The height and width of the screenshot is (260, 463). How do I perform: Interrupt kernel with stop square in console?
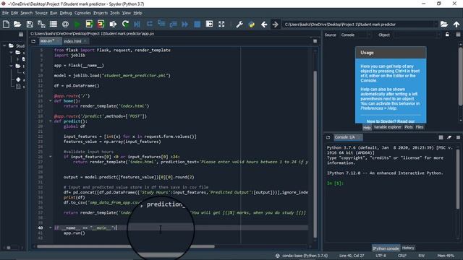pyautogui.click(x=441, y=137)
